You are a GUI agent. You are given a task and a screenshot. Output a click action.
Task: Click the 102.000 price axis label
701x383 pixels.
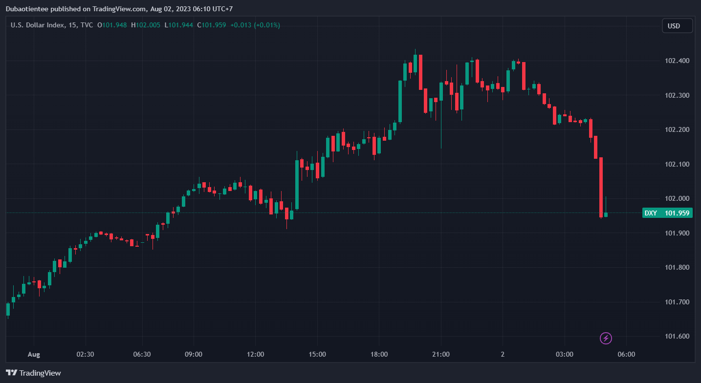[x=677, y=198]
